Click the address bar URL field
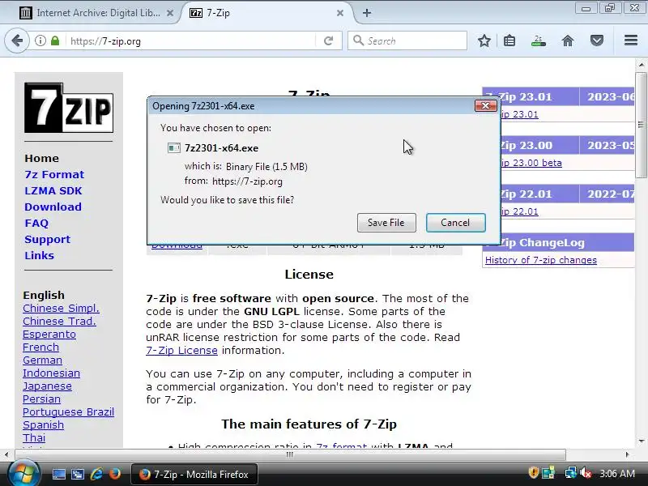 [190, 41]
